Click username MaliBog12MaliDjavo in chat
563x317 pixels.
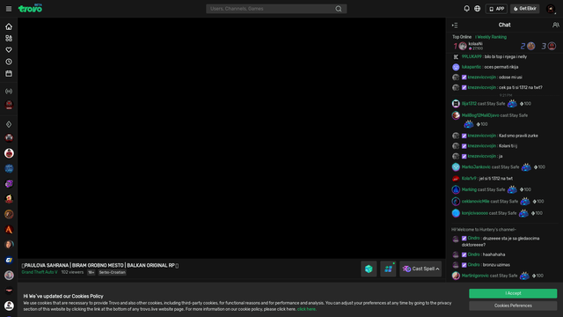480,115
